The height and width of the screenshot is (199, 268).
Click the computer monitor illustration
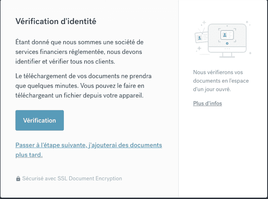coord(227,40)
